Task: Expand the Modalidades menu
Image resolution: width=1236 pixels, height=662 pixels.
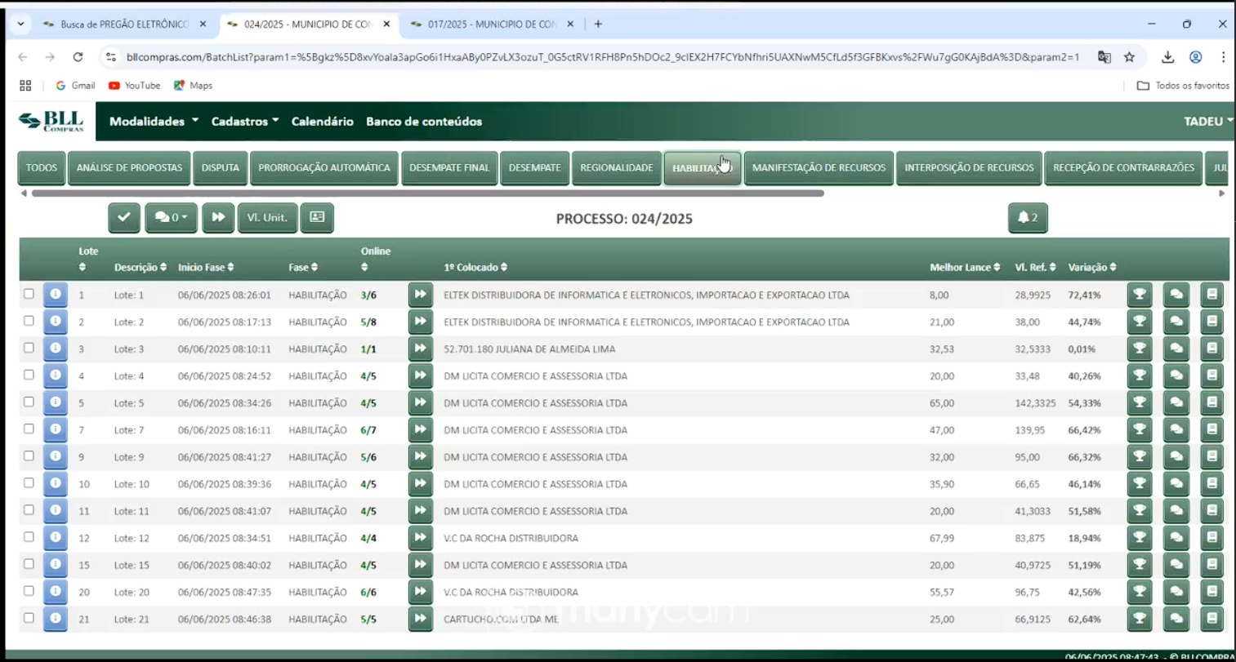Action: (154, 122)
